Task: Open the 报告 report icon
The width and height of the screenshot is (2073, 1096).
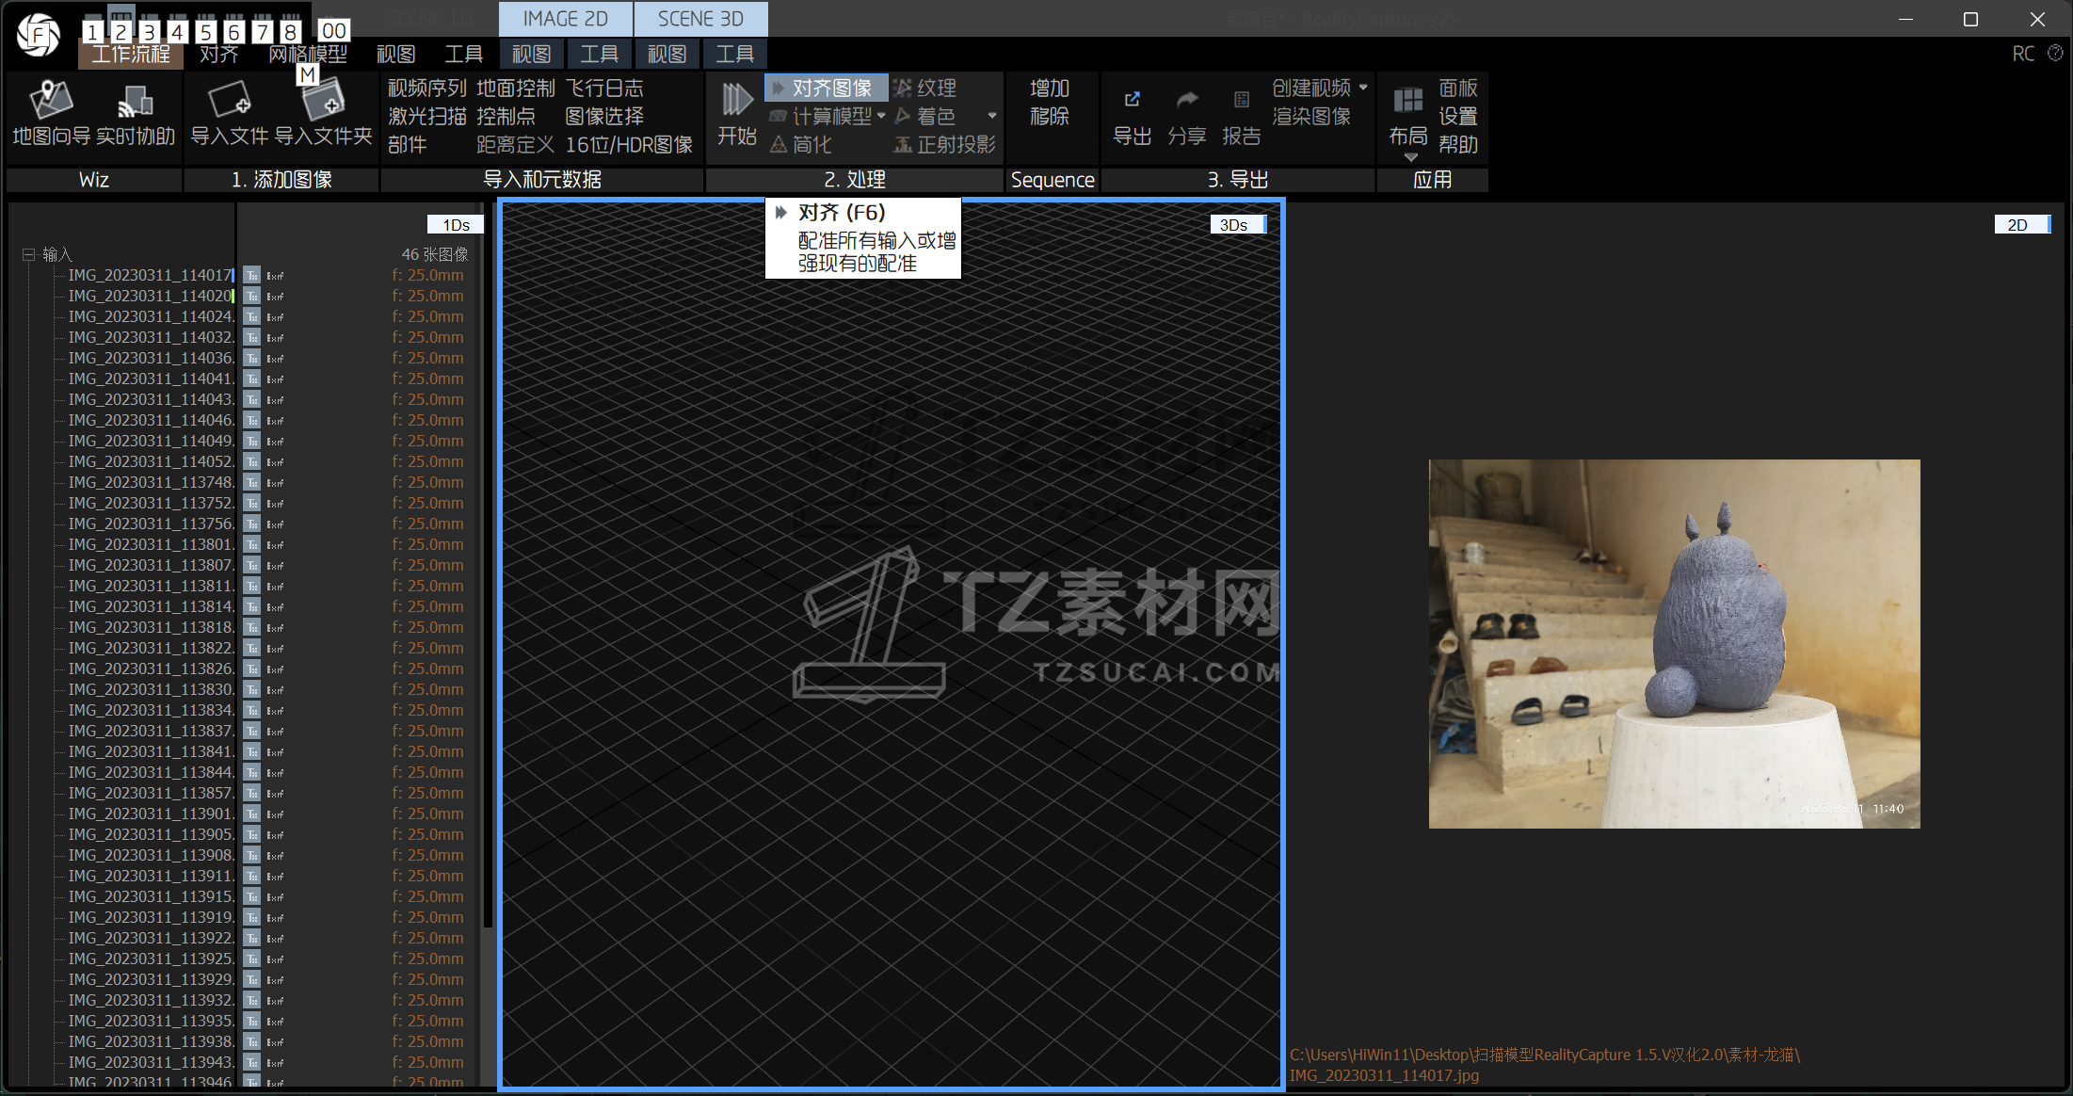Action: pyautogui.click(x=1241, y=100)
